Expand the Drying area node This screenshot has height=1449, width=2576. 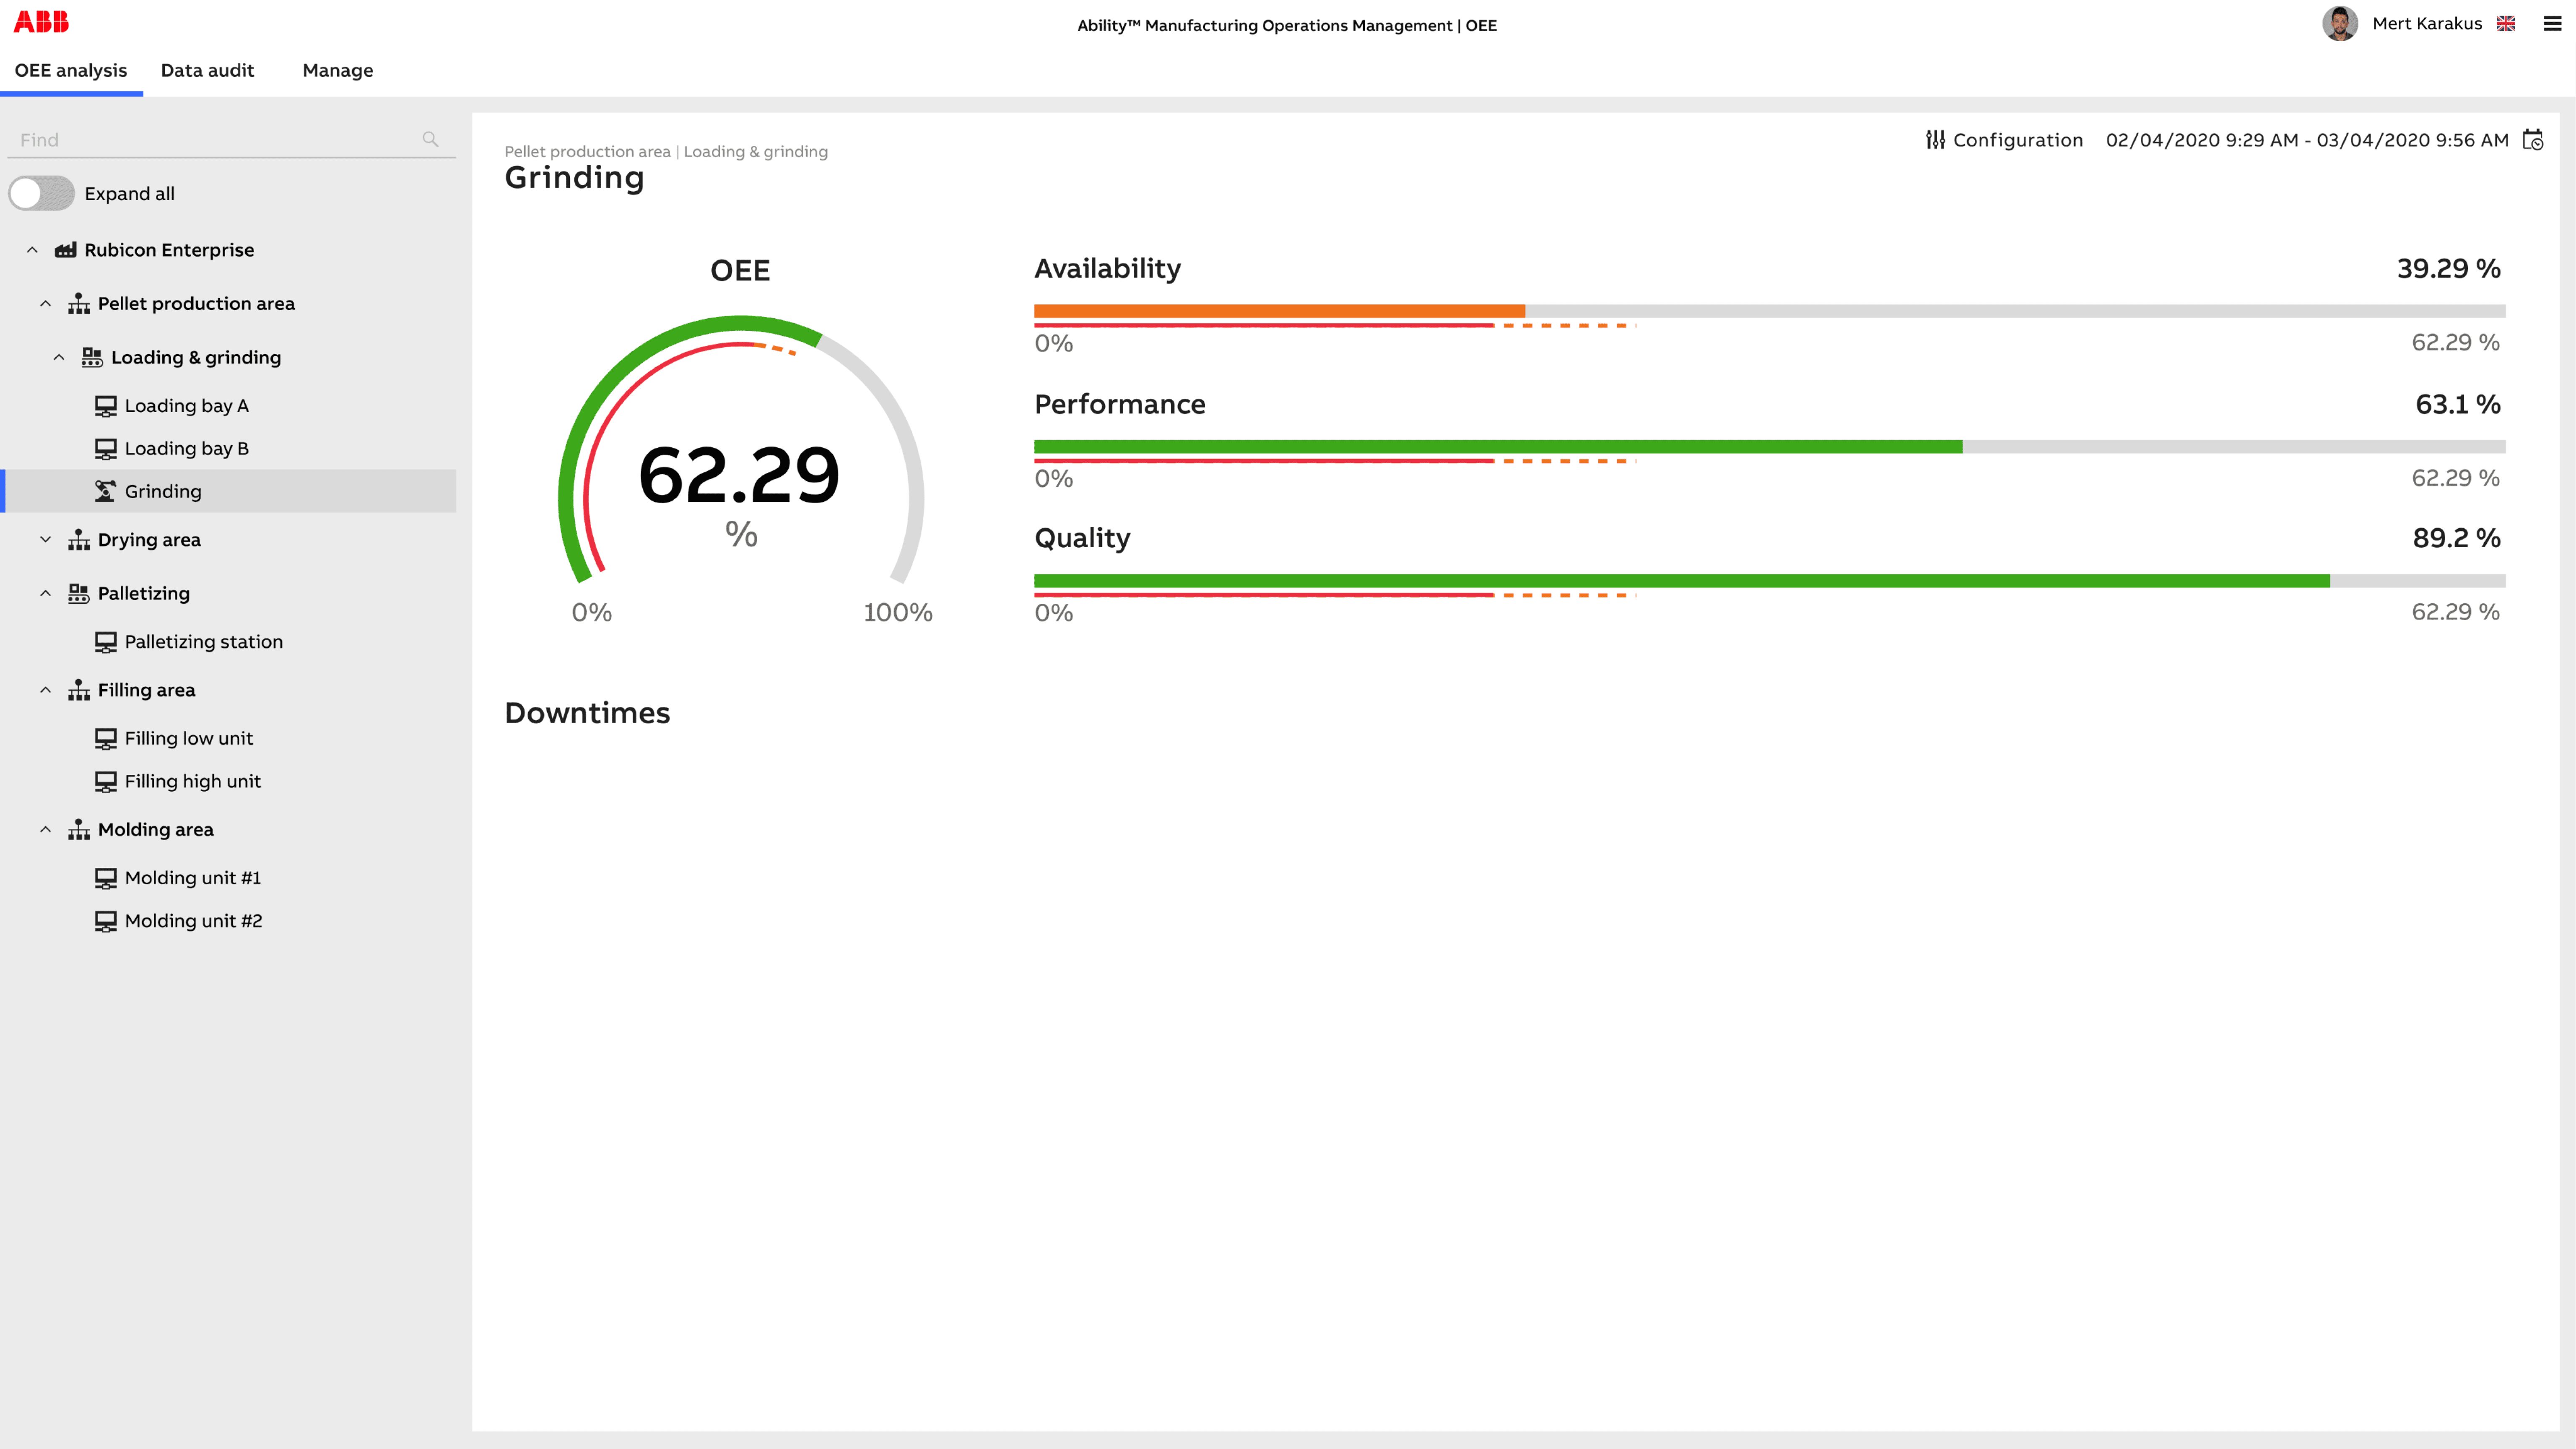45,539
